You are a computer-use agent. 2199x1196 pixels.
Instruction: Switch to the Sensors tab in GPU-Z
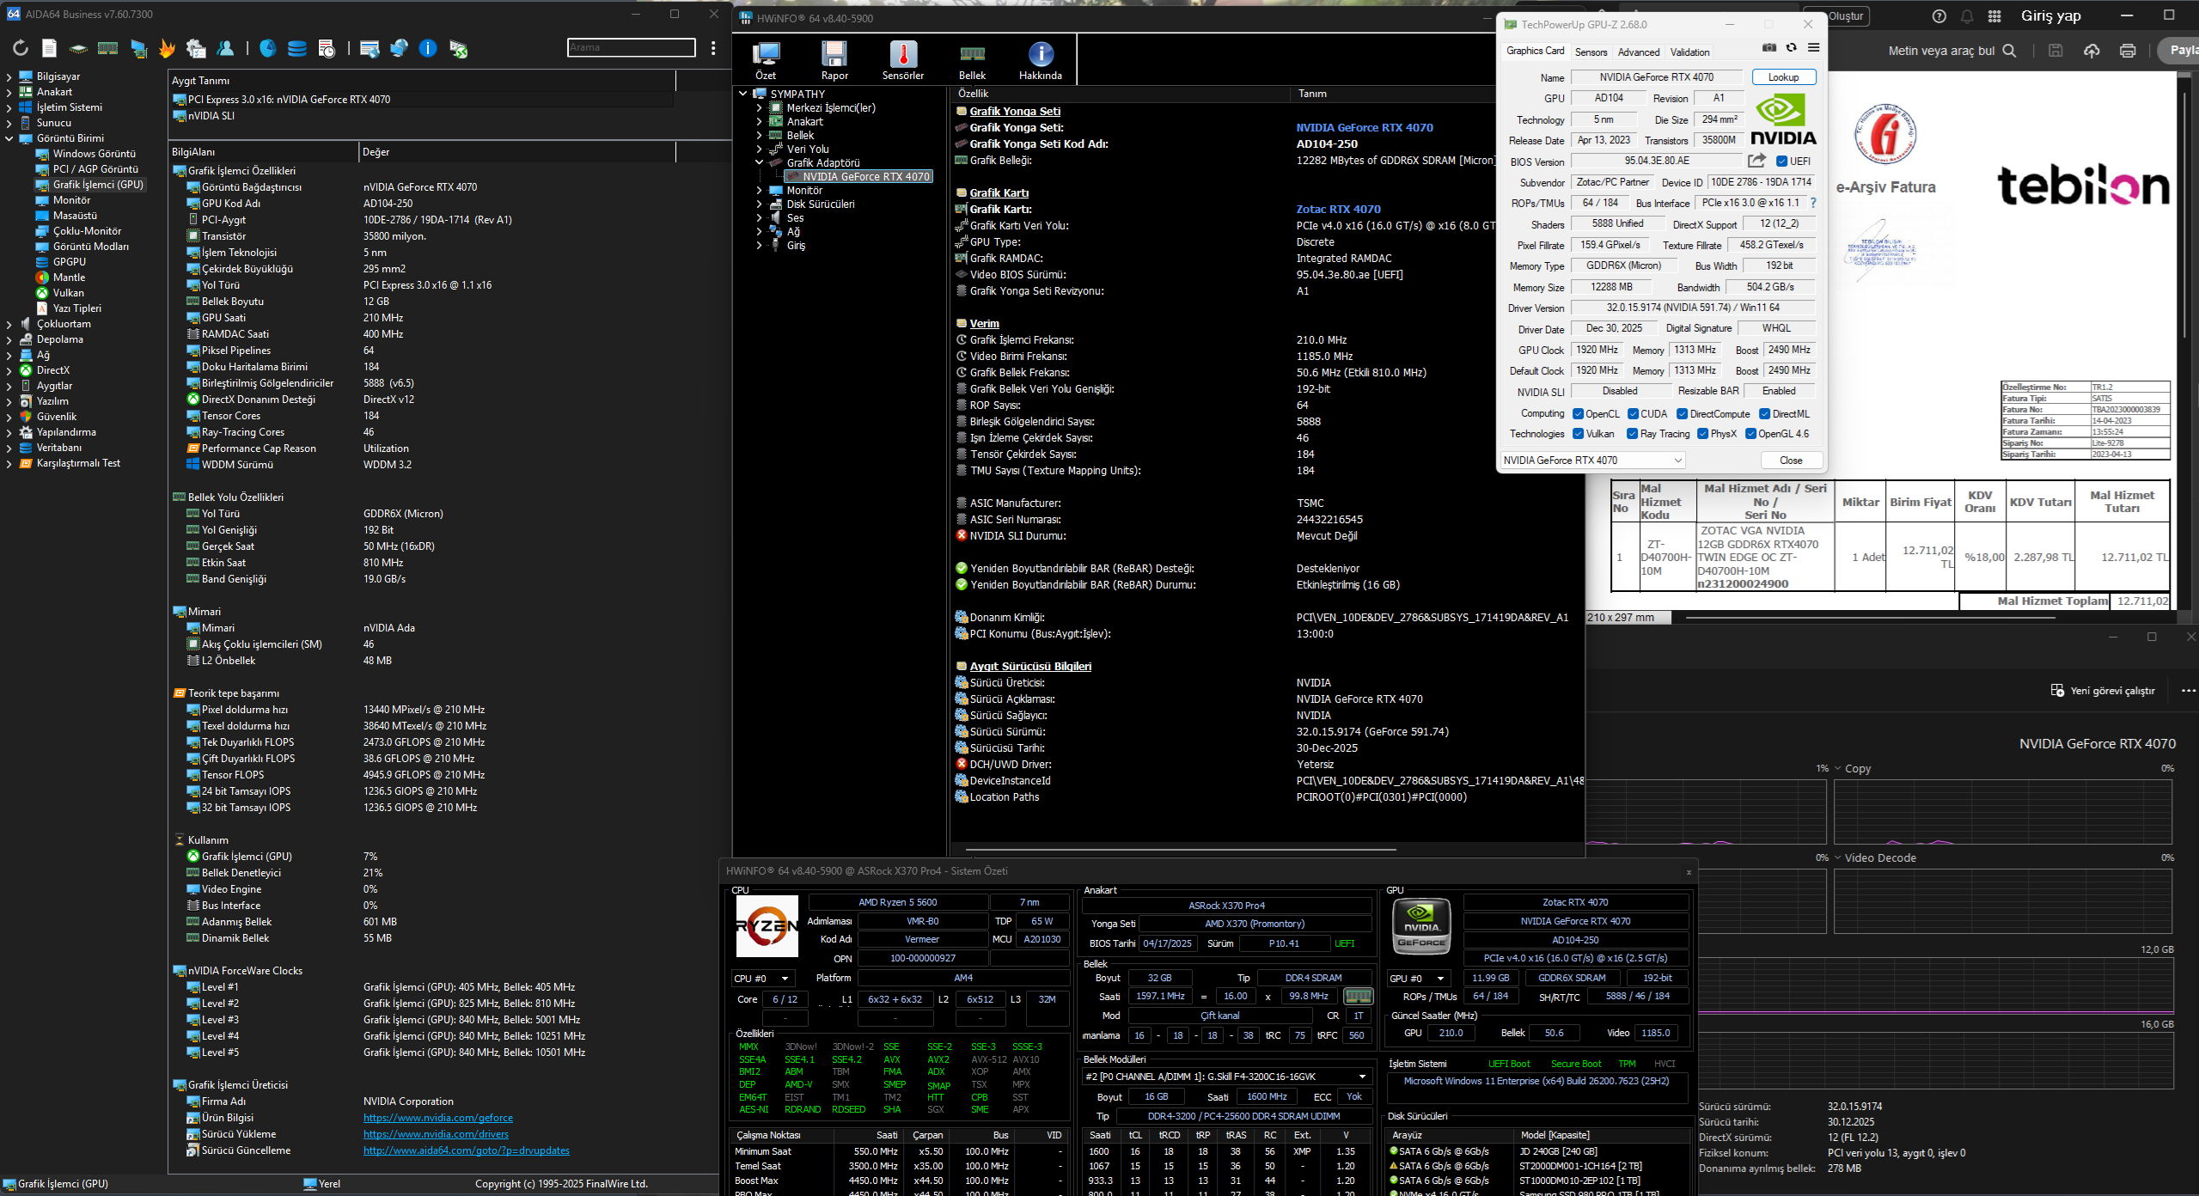[x=1591, y=52]
